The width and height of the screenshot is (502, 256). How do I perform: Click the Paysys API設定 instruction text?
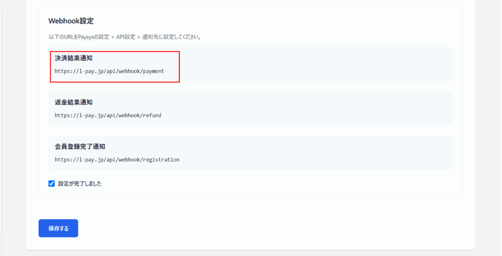(x=125, y=37)
